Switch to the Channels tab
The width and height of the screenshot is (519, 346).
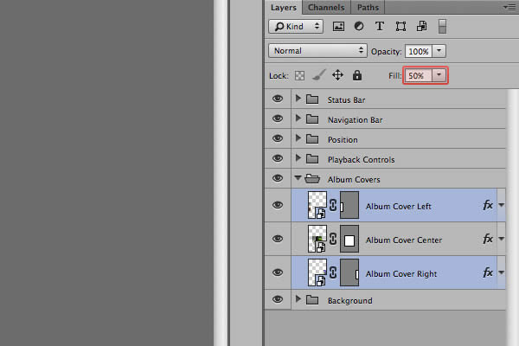coord(326,8)
